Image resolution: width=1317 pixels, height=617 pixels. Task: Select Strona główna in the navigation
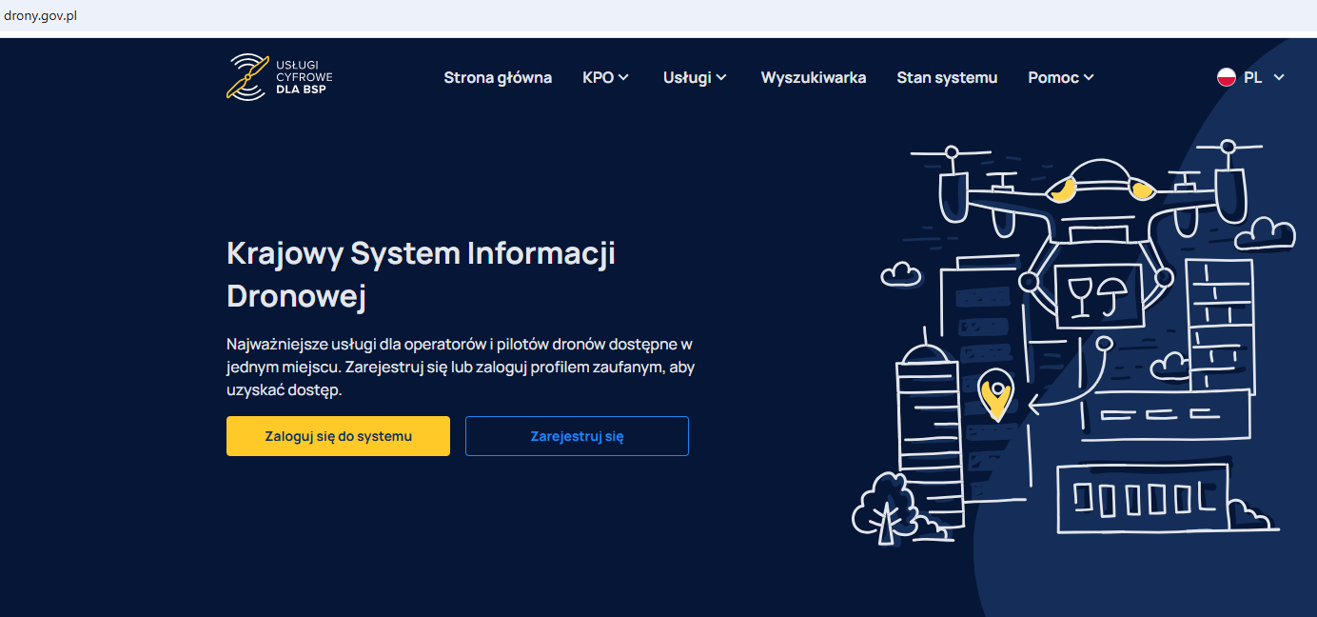coord(498,77)
